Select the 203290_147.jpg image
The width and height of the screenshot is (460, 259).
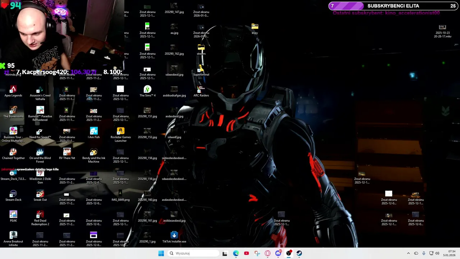(174, 8)
